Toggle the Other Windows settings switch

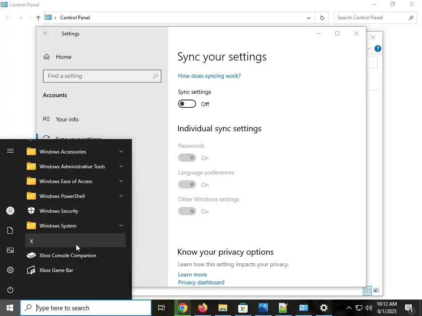point(187,211)
